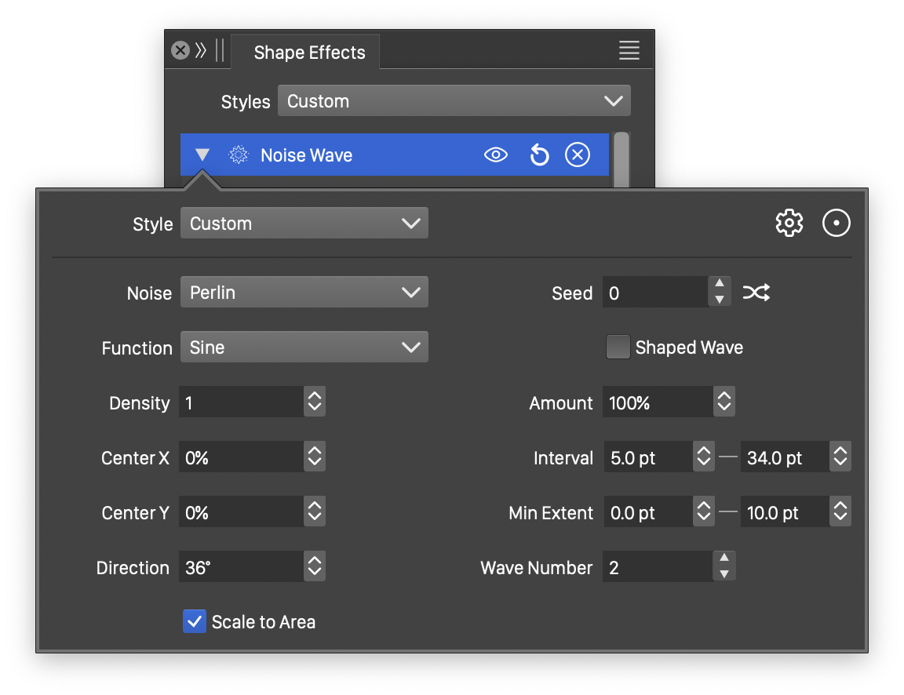Open the Style dropdown set to Custom

(304, 224)
